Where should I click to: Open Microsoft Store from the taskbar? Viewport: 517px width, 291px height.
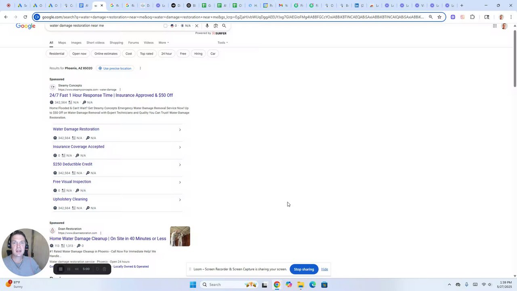tap(324, 285)
